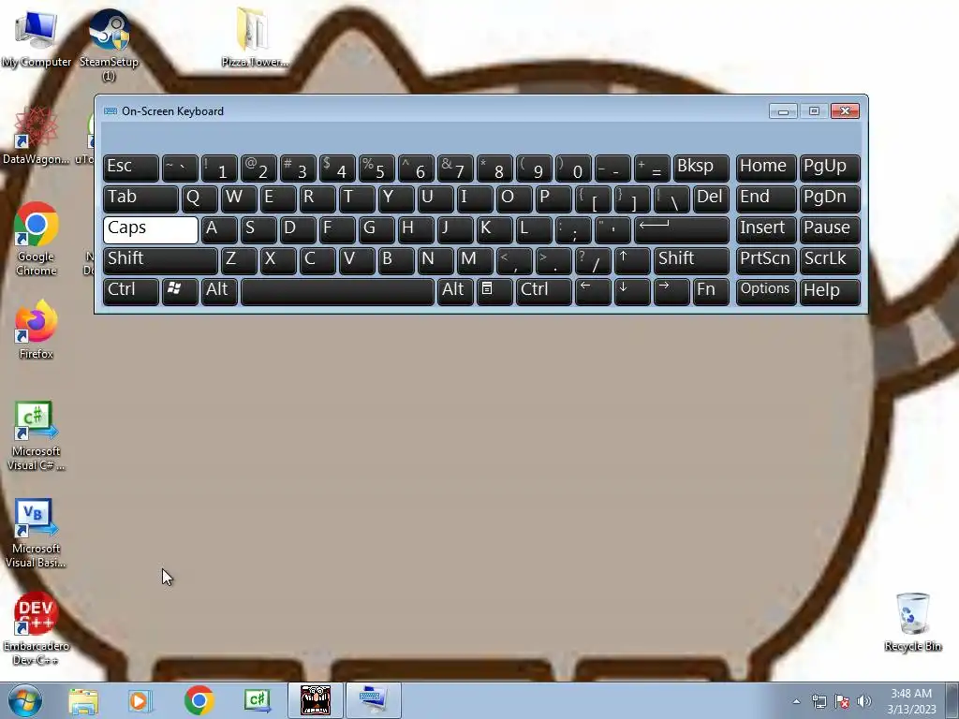Show hidden system tray icons

click(796, 701)
